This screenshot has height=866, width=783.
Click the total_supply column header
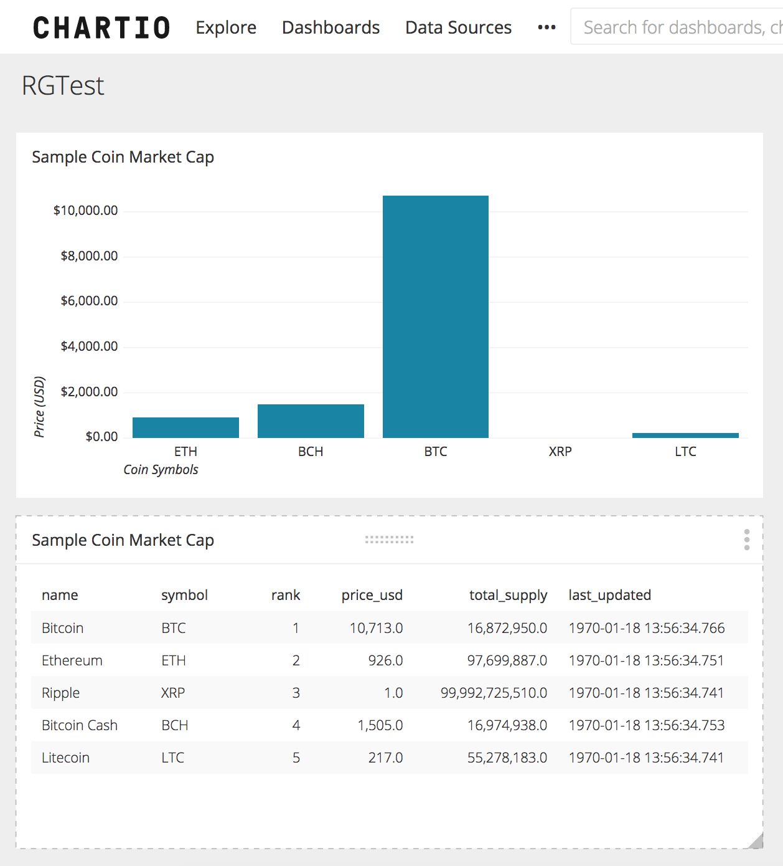tap(508, 595)
